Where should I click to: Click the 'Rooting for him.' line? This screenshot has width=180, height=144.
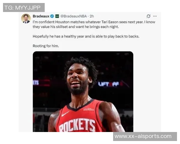(x=46, y=46)
